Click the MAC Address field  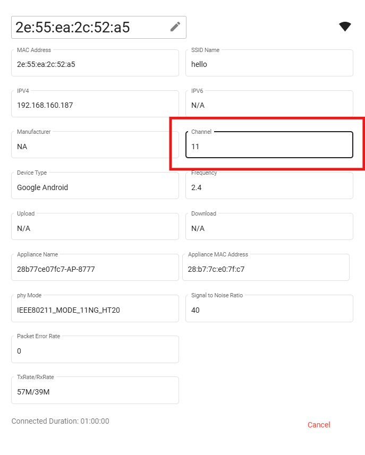pos(95,63)
